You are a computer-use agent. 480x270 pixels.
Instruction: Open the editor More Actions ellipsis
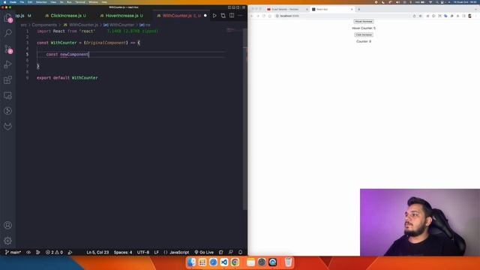[x=240, y=15]
